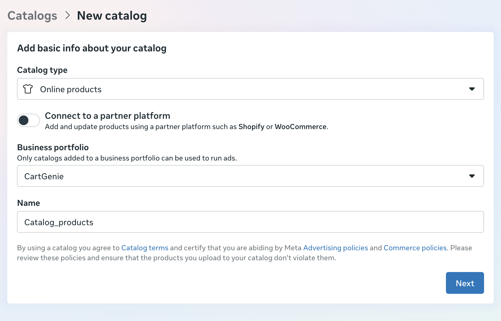This screenshot has width=501, height=321.
Task: Click the Business portfolio caret arrow
Action: 472,176
